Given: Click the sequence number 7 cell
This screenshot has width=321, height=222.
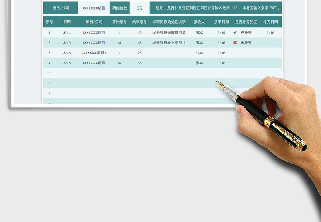Looking at the screenshot, I should pos(49,93).
